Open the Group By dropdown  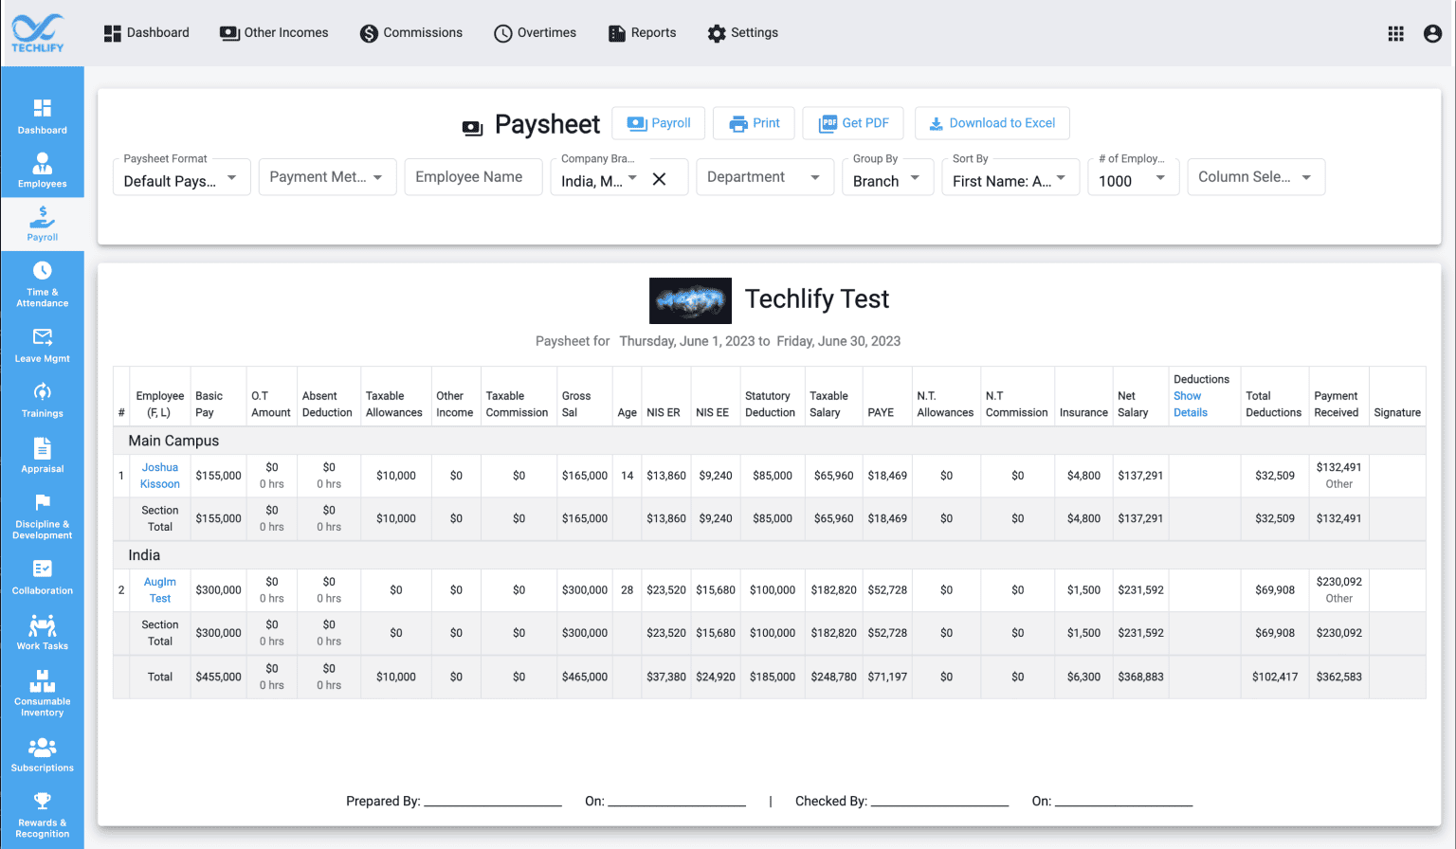(887, 179)
